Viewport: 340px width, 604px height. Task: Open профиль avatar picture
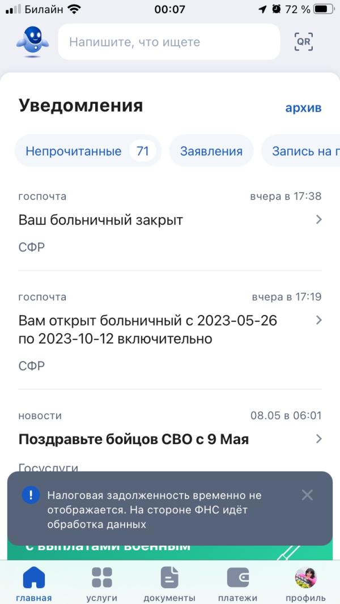click(x=306, y=577)
